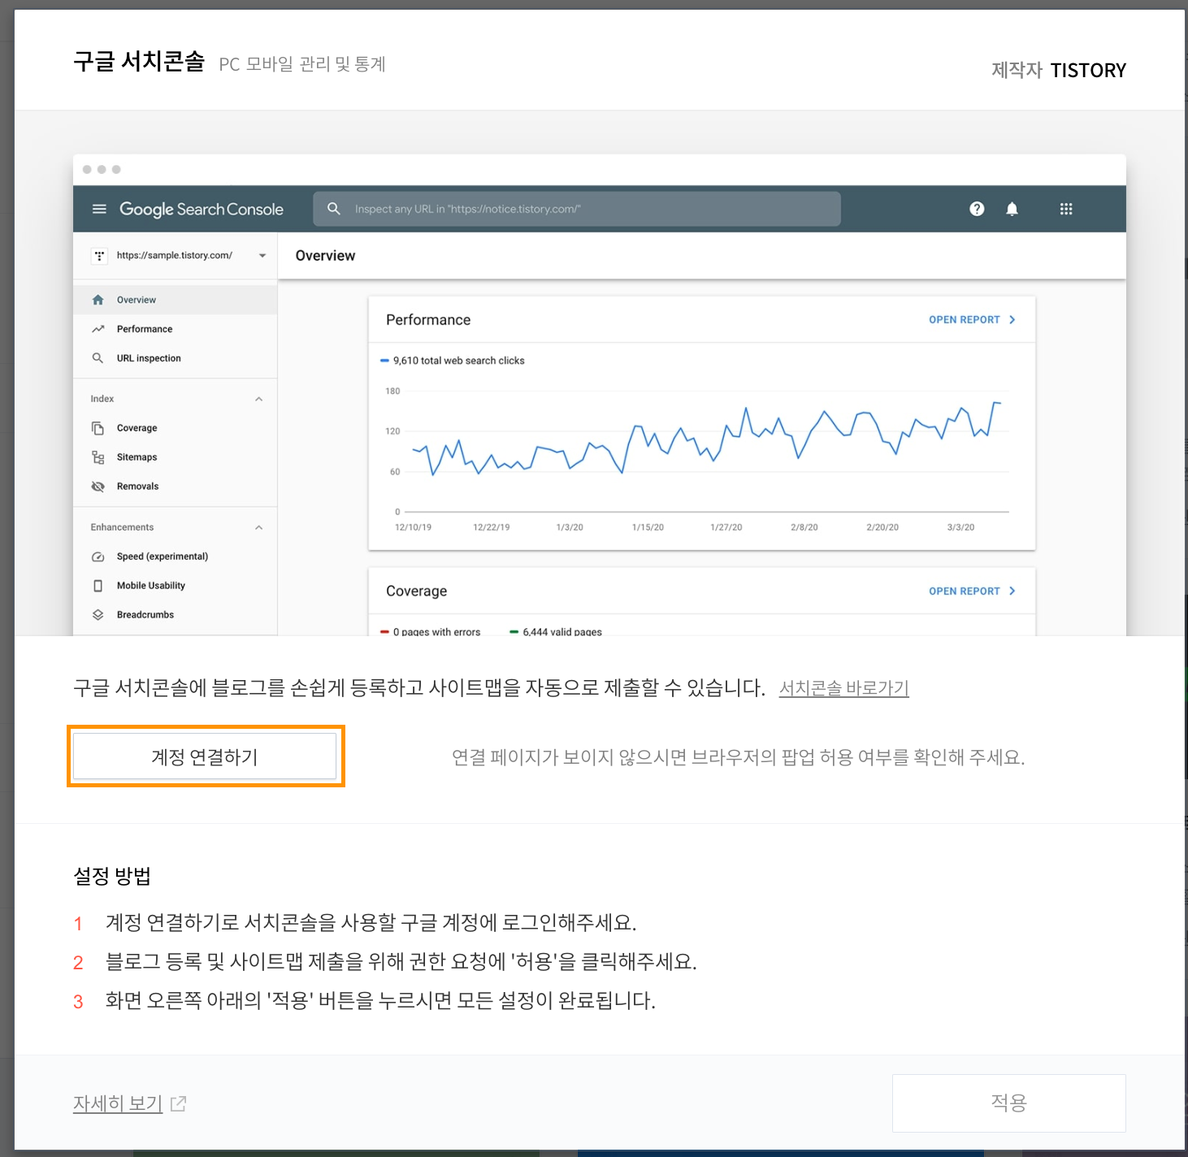
Task: Open the 서치콘솔 바로가기 link
Action: pyautogui.click(x=843, y=688)
